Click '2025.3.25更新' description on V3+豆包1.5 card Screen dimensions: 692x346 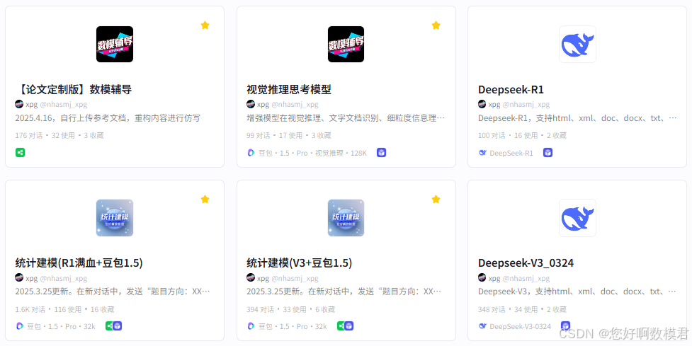(344, 292)
